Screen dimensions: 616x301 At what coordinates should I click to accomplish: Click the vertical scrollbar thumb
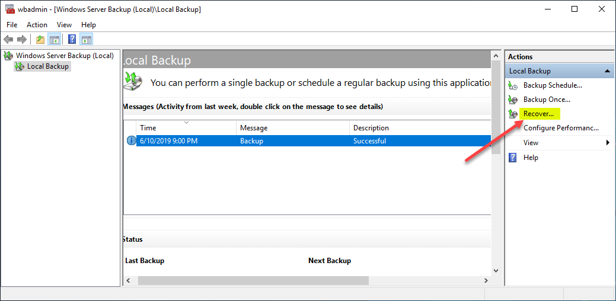496,108
